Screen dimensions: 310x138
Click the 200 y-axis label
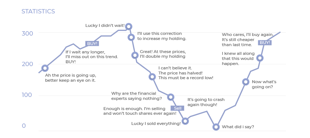pos(27,64)
